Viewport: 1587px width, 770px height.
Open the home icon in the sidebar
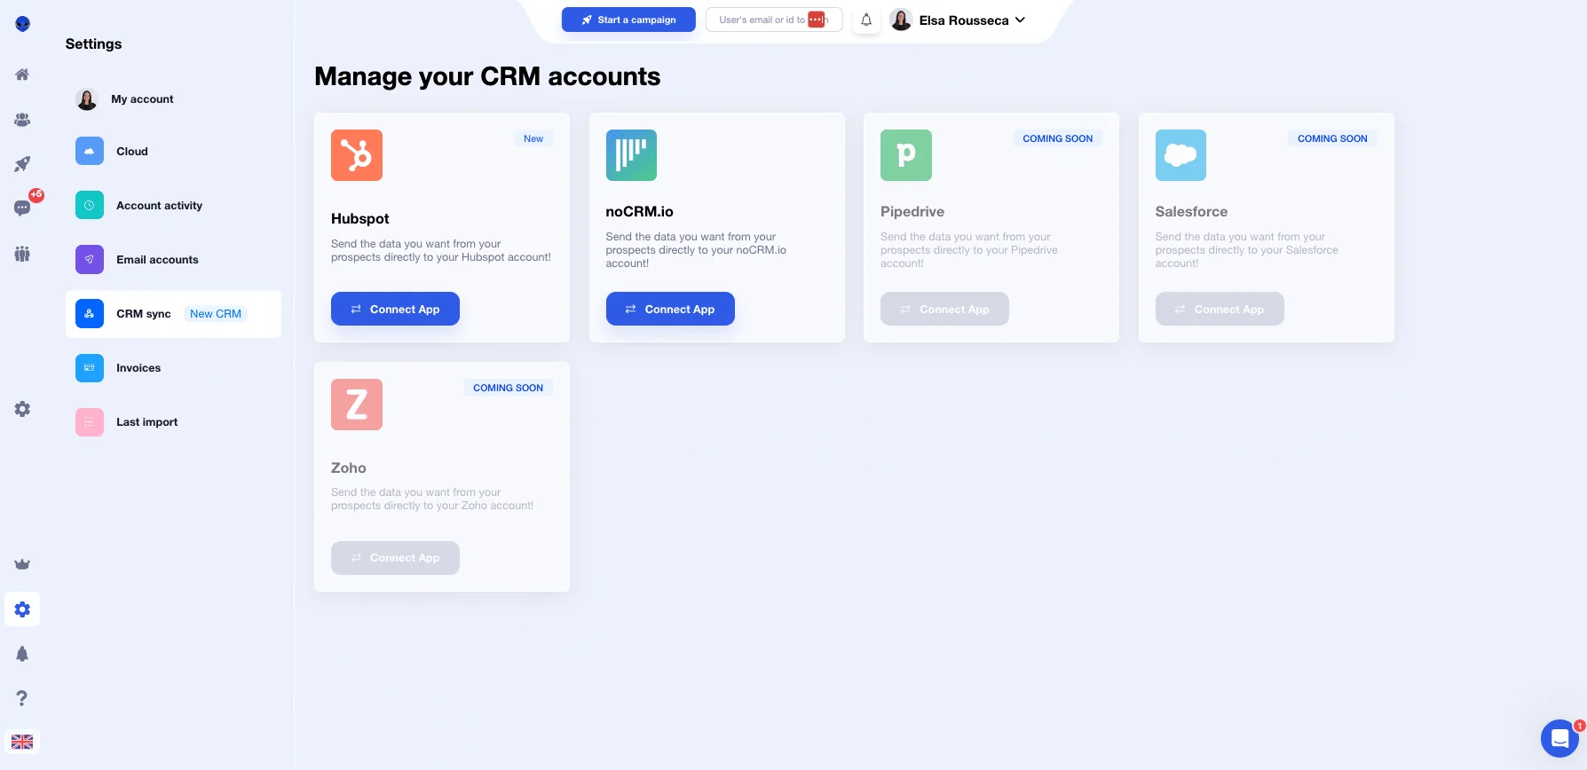[x=22, y=75]
